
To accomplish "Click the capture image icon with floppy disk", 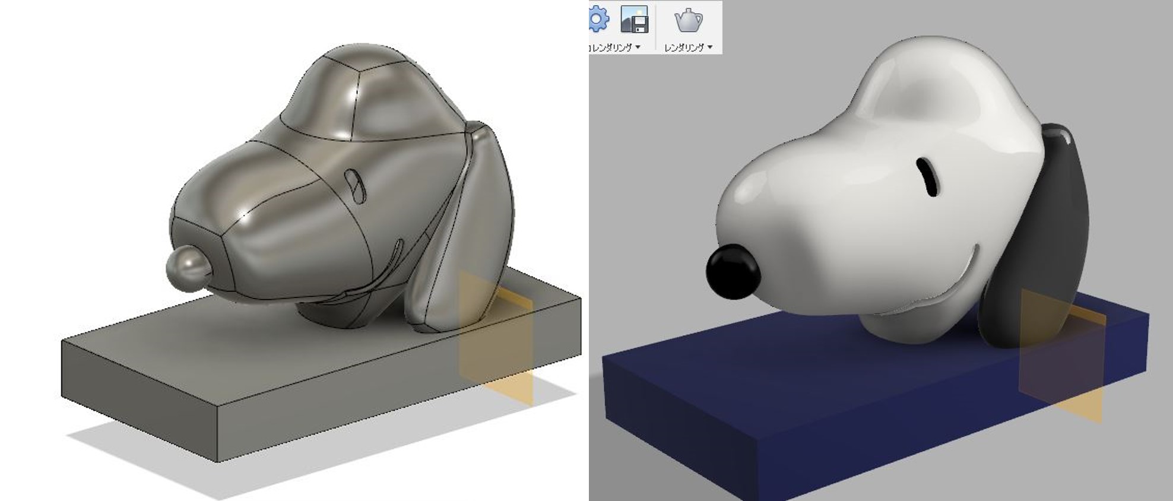I will [x=634, y=20].
